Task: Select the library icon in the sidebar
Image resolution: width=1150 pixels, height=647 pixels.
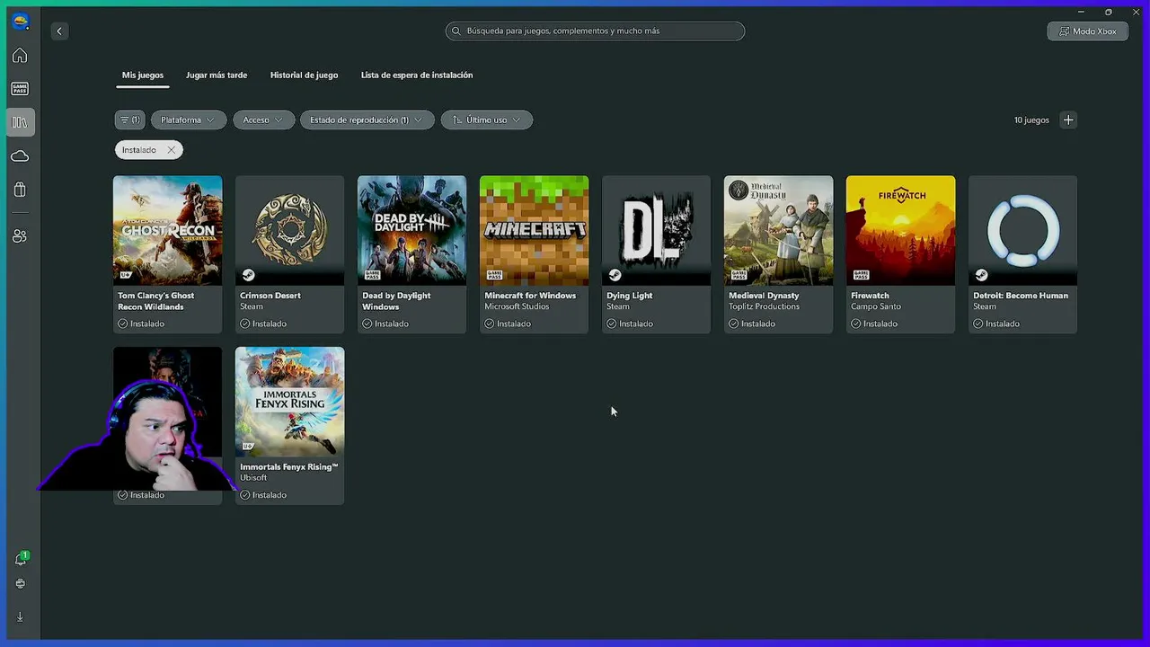Action: [20, 122]
